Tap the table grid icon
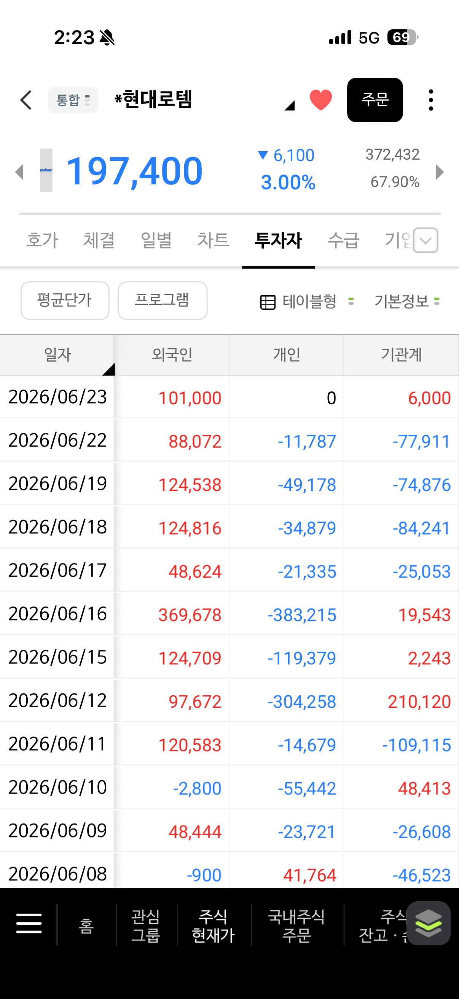This screenshot has height=999, width=459. point(268,302)
